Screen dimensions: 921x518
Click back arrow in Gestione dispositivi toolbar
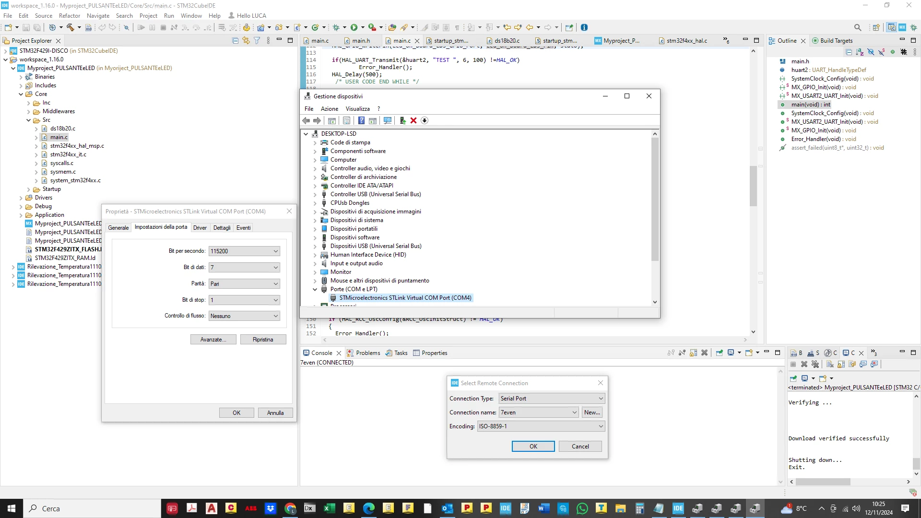[306, 120]
